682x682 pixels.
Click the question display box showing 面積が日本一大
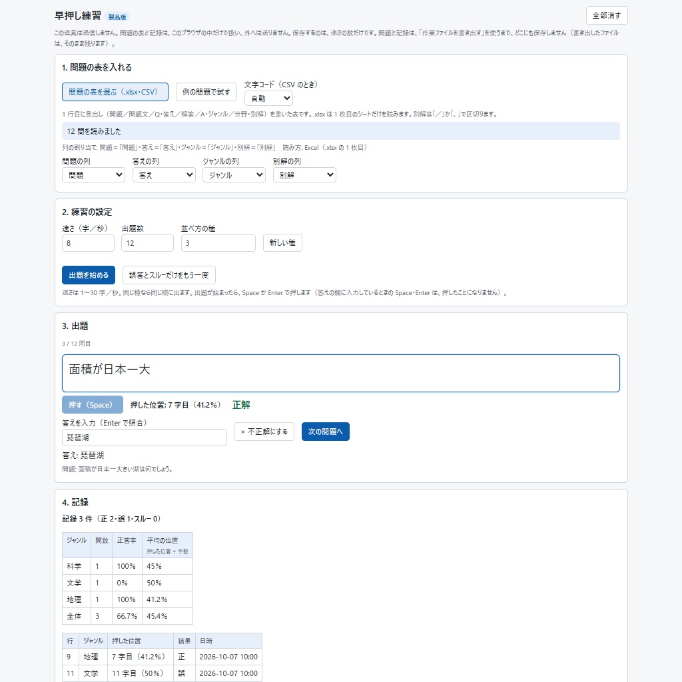(x=341, y=373)
